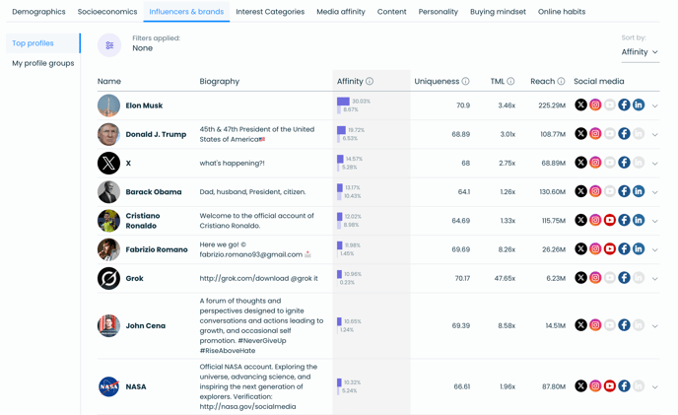Expand the Elon Musk row

click(x=655, y=106)
